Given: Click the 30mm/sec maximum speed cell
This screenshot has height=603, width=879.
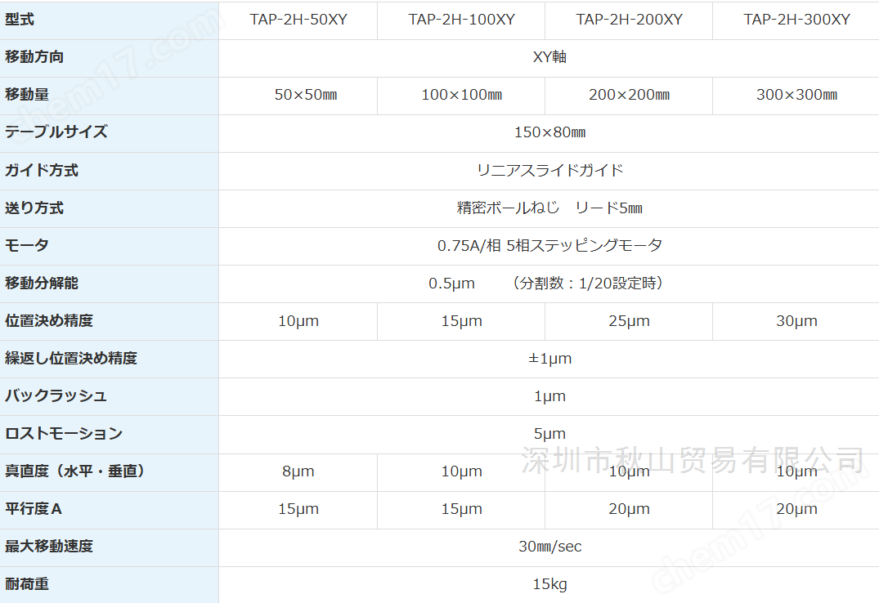Looking at the screenshot, I should (549, 547).
